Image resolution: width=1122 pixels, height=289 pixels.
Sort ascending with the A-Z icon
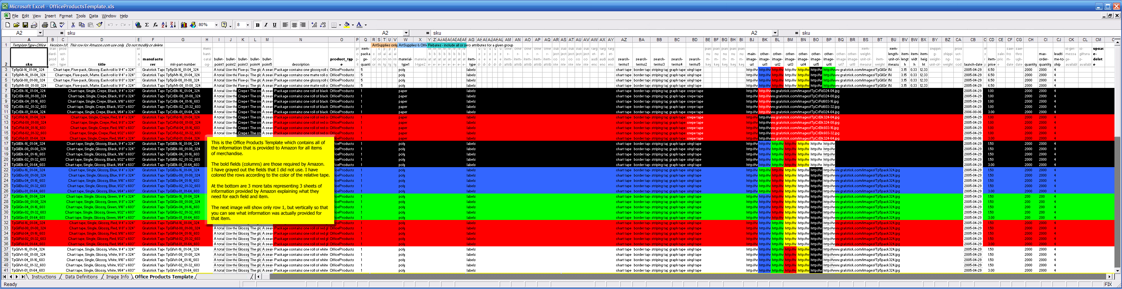pyautogui.click(x=164, y=25)
